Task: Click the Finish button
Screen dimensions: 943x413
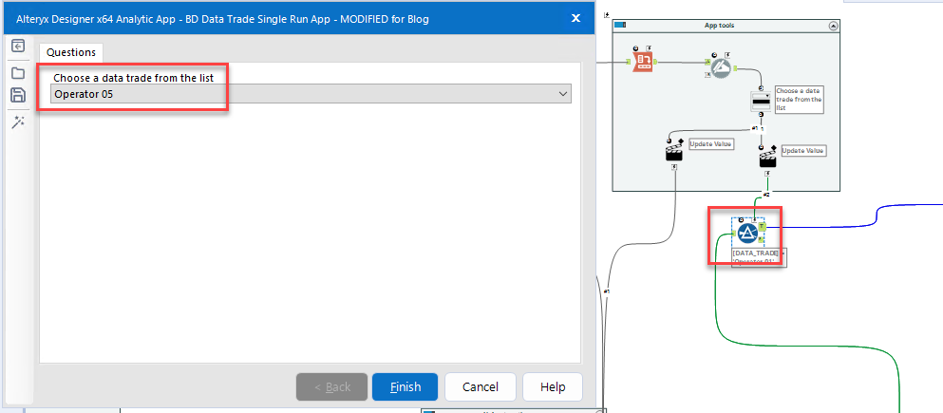Action: coord(405,386)
